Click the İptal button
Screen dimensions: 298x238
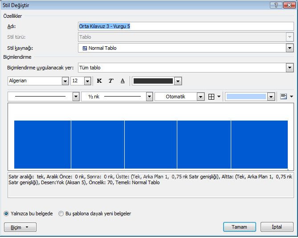pyautogui.click(x=277, y=227)
